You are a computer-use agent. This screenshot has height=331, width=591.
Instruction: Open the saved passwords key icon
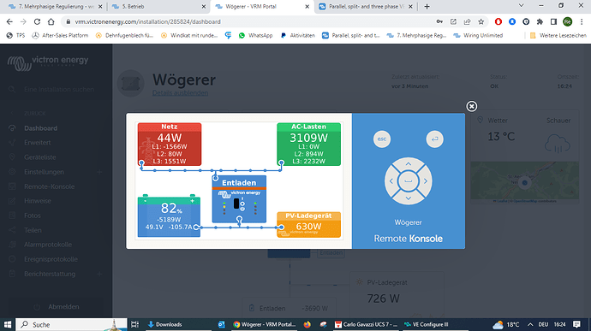tap(439, 22)
